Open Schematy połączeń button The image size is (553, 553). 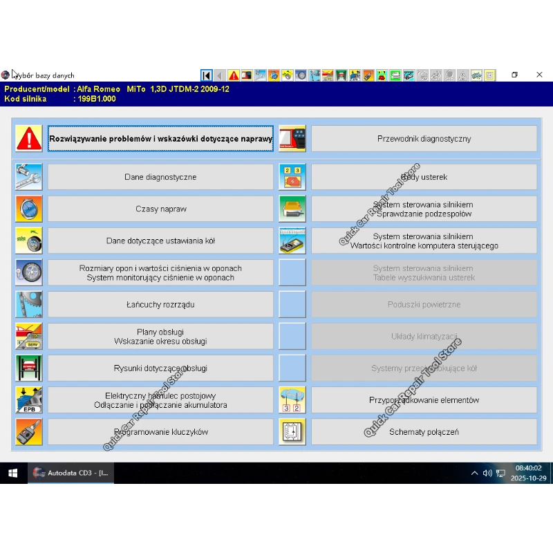click(x=424, y=432)
